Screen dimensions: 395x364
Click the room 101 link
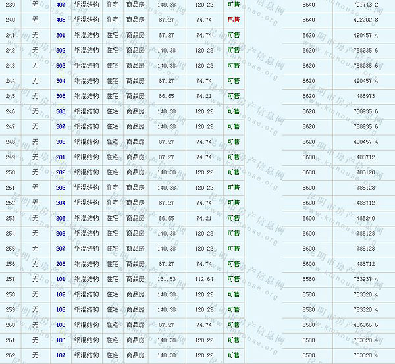(x=61, y=279)
